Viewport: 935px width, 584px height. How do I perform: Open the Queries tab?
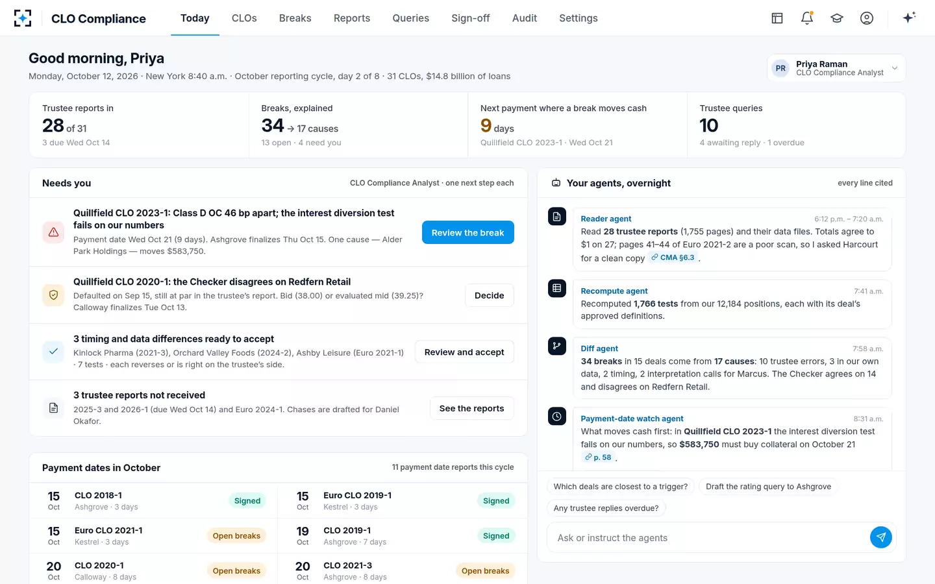(410, 18)
